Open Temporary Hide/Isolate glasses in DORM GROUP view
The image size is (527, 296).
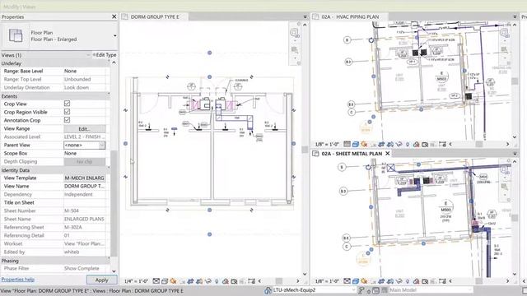[x=208, y=281]
